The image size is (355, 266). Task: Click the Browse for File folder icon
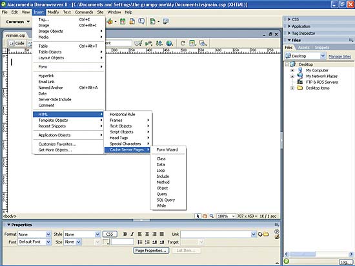(x=266, y=234)
